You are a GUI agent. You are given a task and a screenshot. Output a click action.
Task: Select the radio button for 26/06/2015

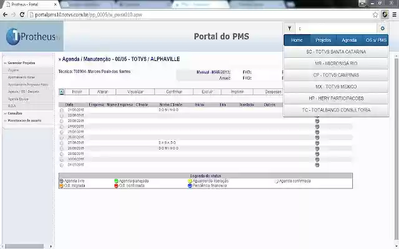point(62,138)
